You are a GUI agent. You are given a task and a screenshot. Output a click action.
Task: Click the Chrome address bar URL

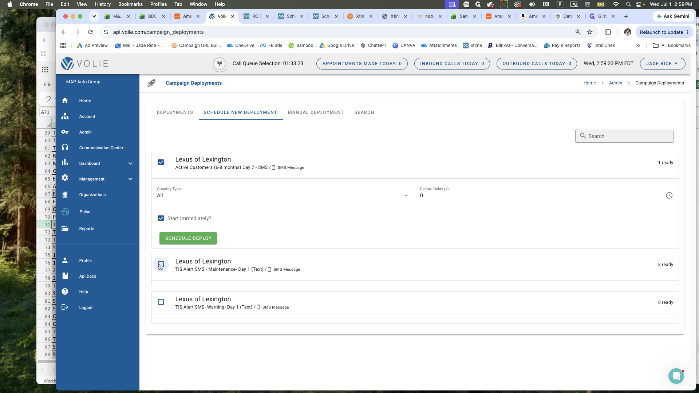158,32
